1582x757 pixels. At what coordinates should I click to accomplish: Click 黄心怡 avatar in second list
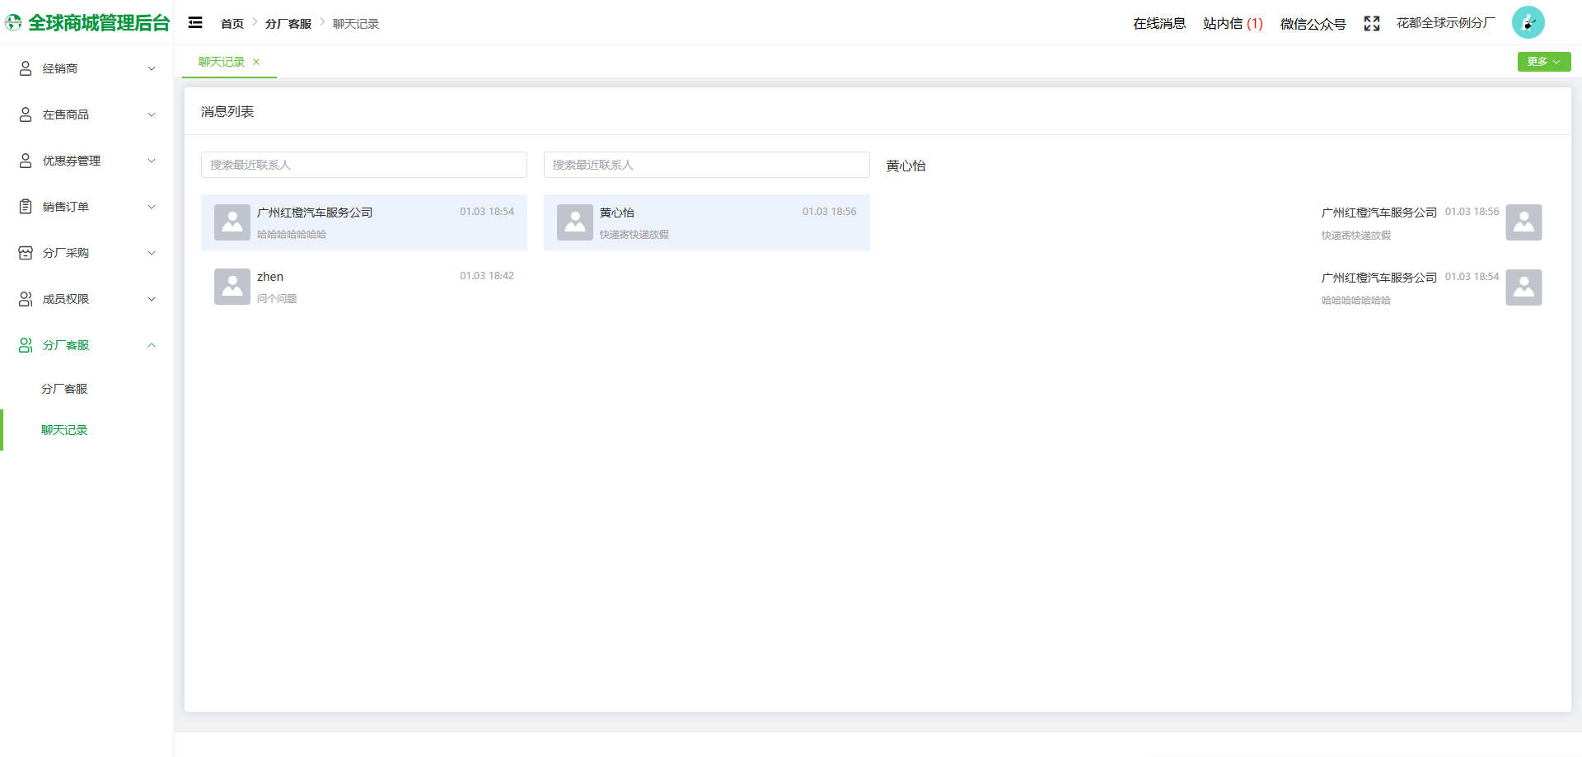click(x=575, y=222)
